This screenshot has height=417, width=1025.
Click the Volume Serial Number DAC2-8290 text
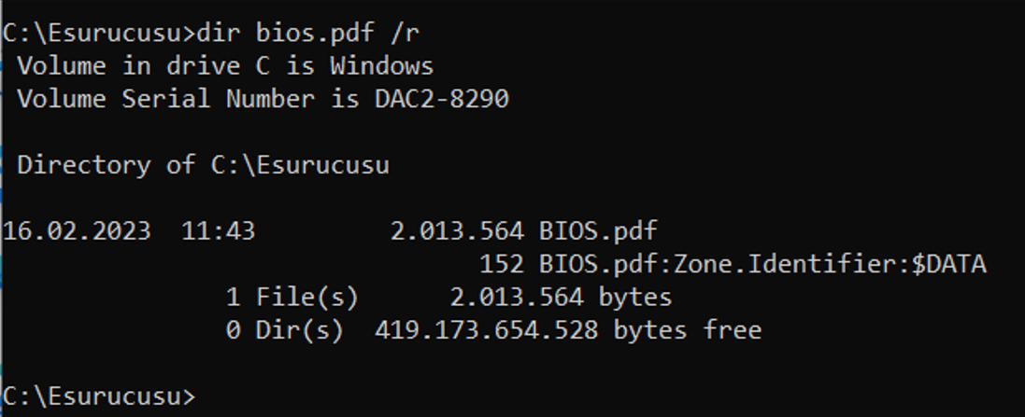click(263, 99)
